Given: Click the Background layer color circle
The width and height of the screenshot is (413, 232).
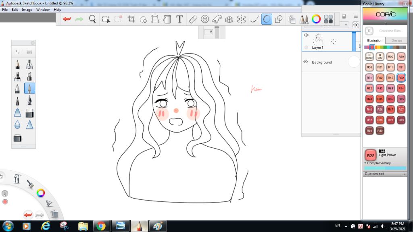Looking at the screenshot, I should coord(353,62).
